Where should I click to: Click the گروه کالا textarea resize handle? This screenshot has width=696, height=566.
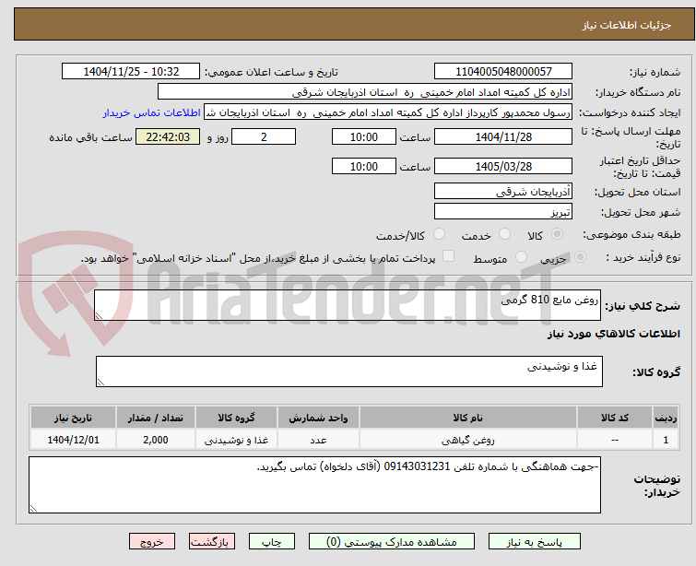tap(100, 382)
